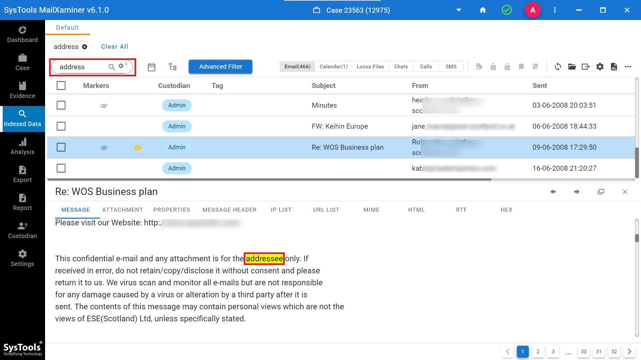The width and height of the screenshot is (641, 360).
Task: Click the open padlock remove privilege icon
Action: click(507, 67)
